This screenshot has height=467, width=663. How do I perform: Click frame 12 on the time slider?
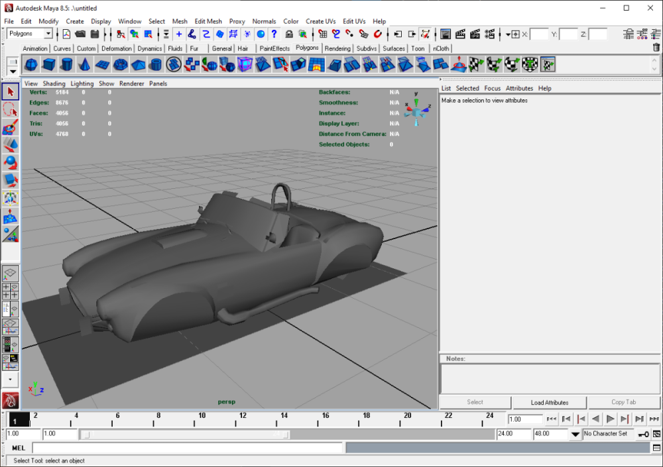tap(243, 419)
